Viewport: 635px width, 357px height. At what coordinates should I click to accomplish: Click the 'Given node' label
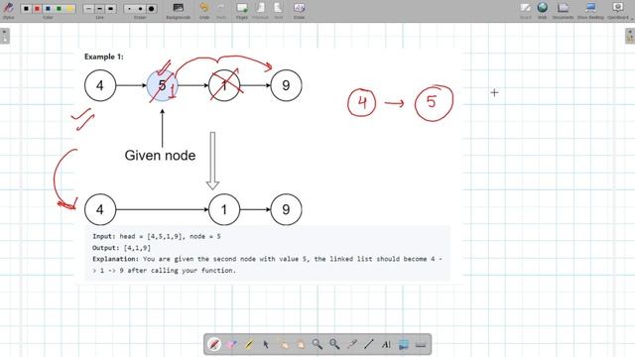coord(160,156)
